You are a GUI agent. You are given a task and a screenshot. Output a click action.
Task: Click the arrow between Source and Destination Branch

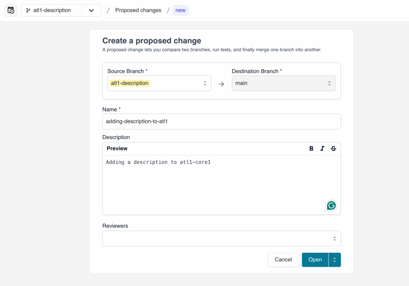click(x=222, y=83)
